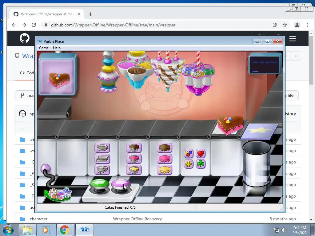
Task: Add colored candy balls decoration
Action: click(x=189, y=154)
